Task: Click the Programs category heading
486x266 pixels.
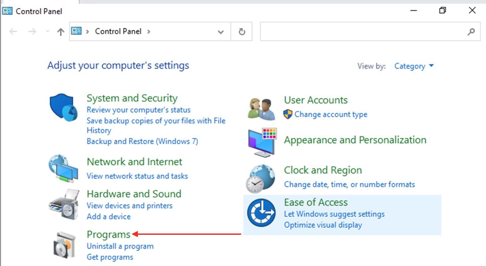Action: [x=108, y=234]
